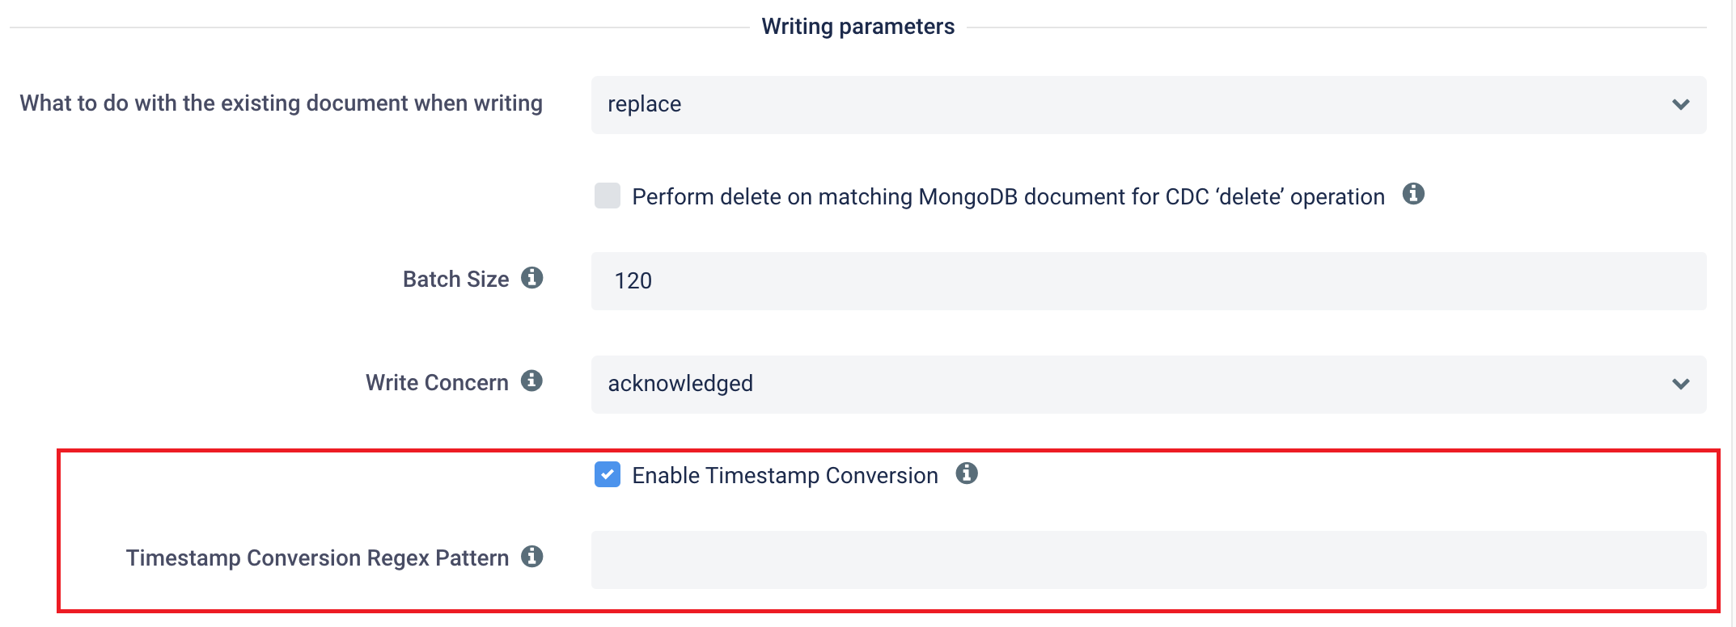Click the Write Concern label text
Screen dimensions: 1736x627
[437, 383]
